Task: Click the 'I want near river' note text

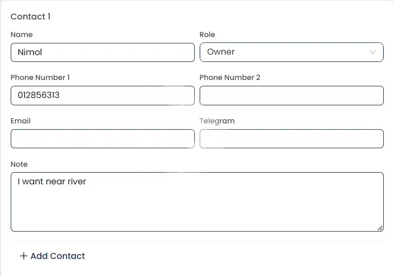Action: click(52, 181)
